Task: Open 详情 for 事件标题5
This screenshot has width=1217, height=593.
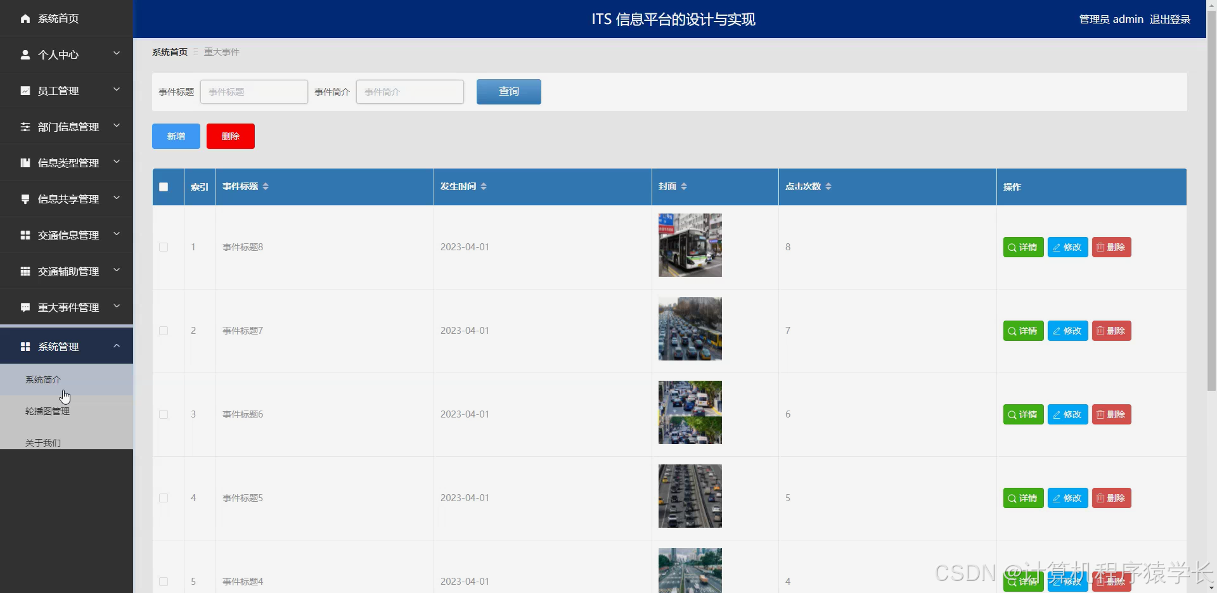Action: (x=1023, y=498)
